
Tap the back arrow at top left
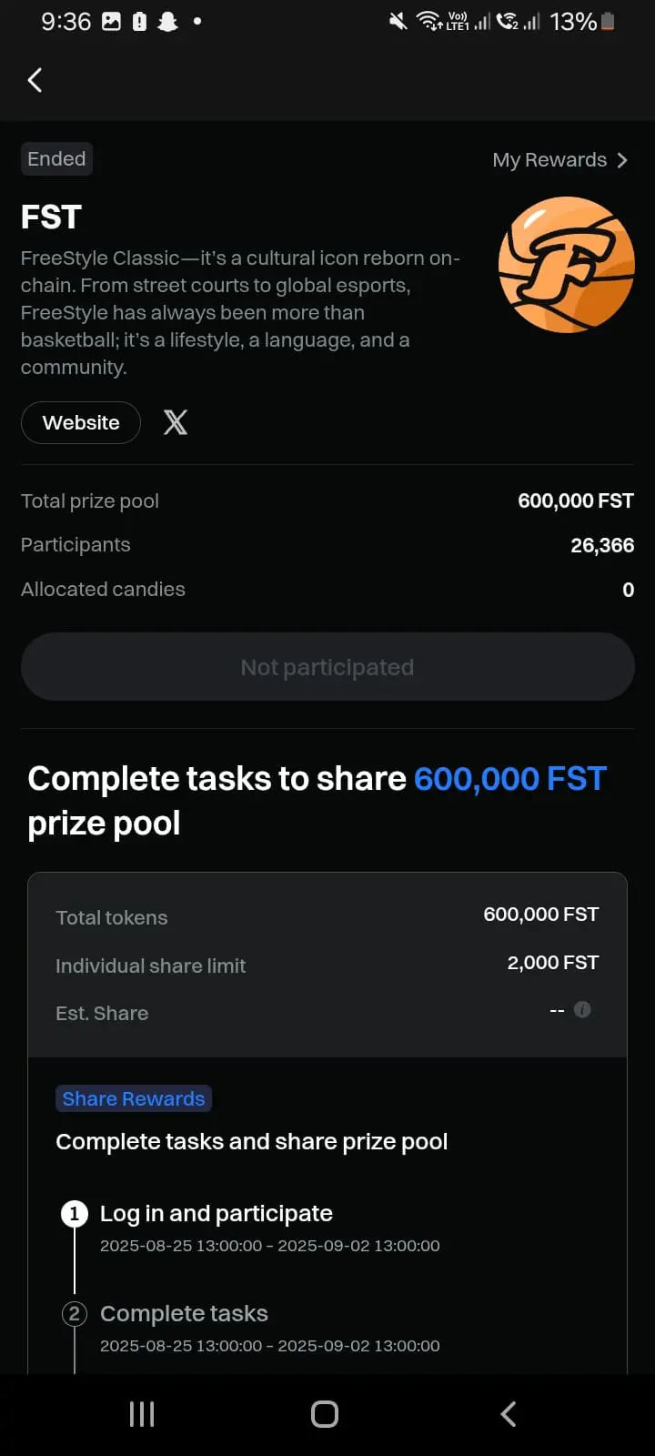(x=35, y=80)
